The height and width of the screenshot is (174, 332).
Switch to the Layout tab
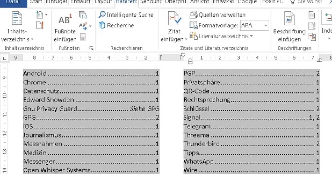[103, 2]
